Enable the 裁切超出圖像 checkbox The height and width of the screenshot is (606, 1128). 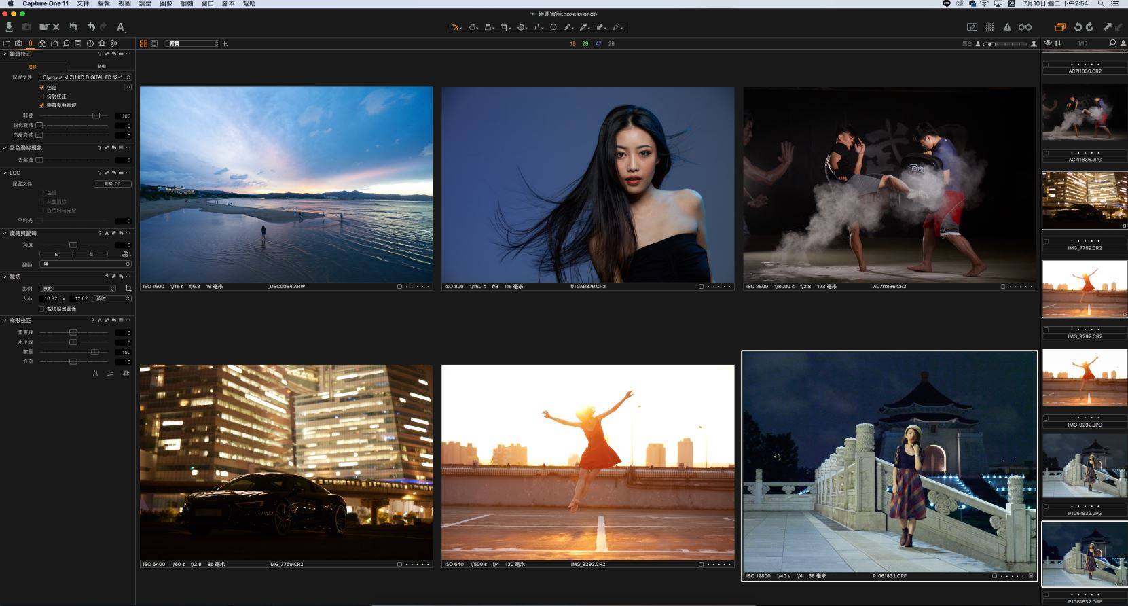pos(41,309)
